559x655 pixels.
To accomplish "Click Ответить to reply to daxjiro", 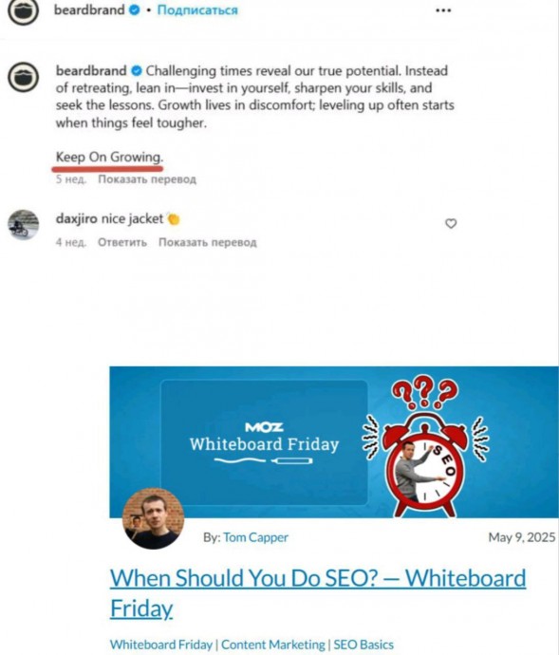I will 122,242.
